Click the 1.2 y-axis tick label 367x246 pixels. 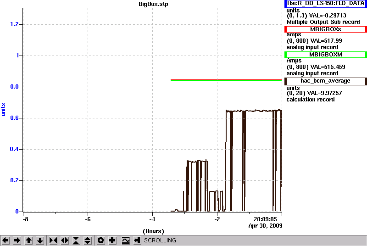[x=14, y=24]
